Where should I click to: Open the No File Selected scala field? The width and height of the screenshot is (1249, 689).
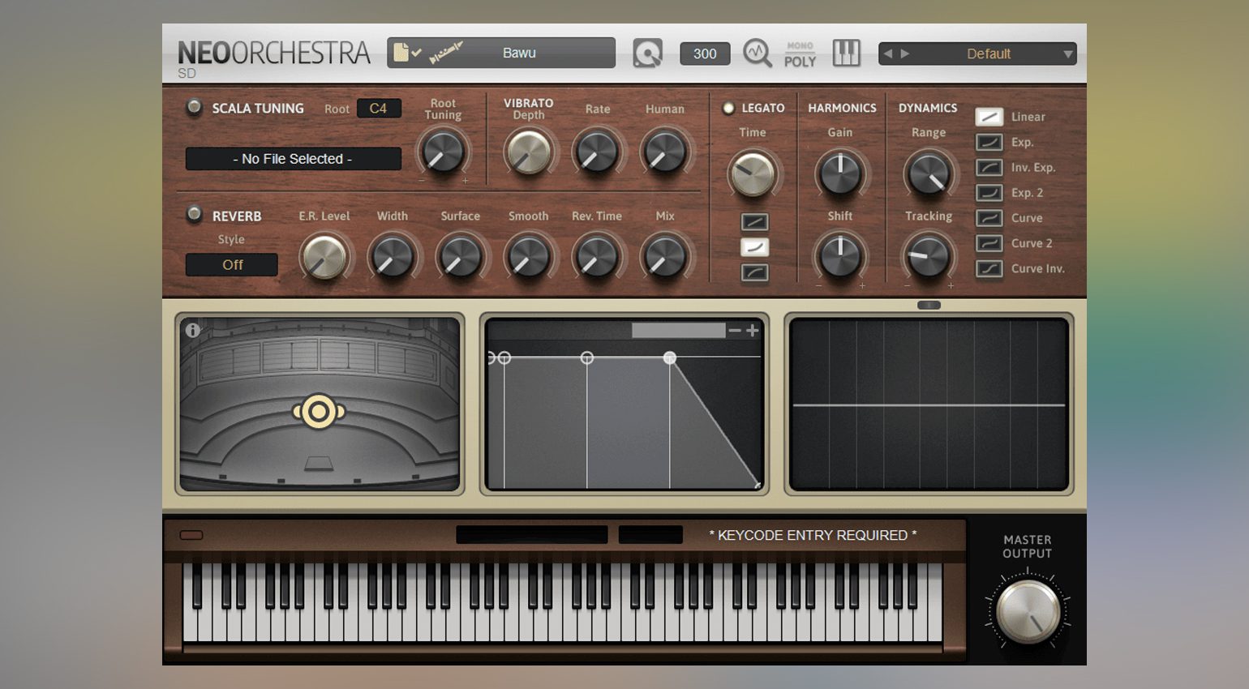point(293,159)
